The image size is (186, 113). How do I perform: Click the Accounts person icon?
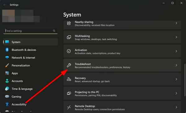pos(7,81)
